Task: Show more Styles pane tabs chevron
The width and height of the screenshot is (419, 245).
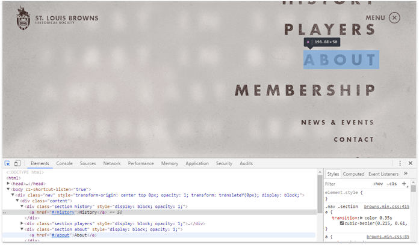Action: [x=406, y=174]
